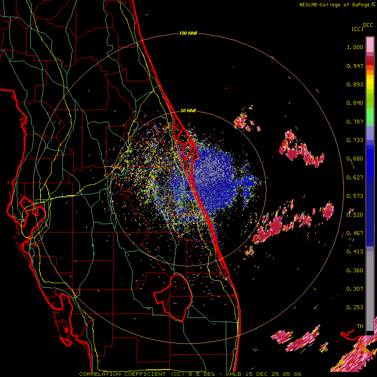Click the 0.840 legend value
This screenshot has height=377, width=377.
click(355, 103)
